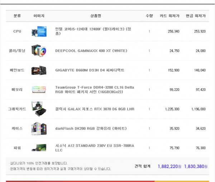The image size is (215, 182).
Task: Select the 분류 column header
Action: click(x=17, y=16)
